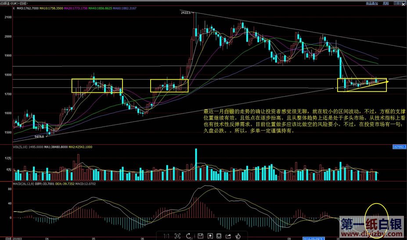The image size is (407, 240).
Task: Click the mobile device icon in bottom toolbar
Action: [x=220, y=236]
